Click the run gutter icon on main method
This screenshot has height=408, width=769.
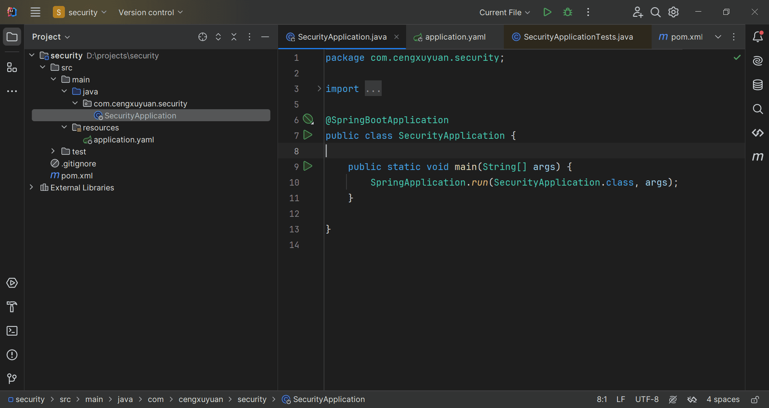(x=308, y=166)
